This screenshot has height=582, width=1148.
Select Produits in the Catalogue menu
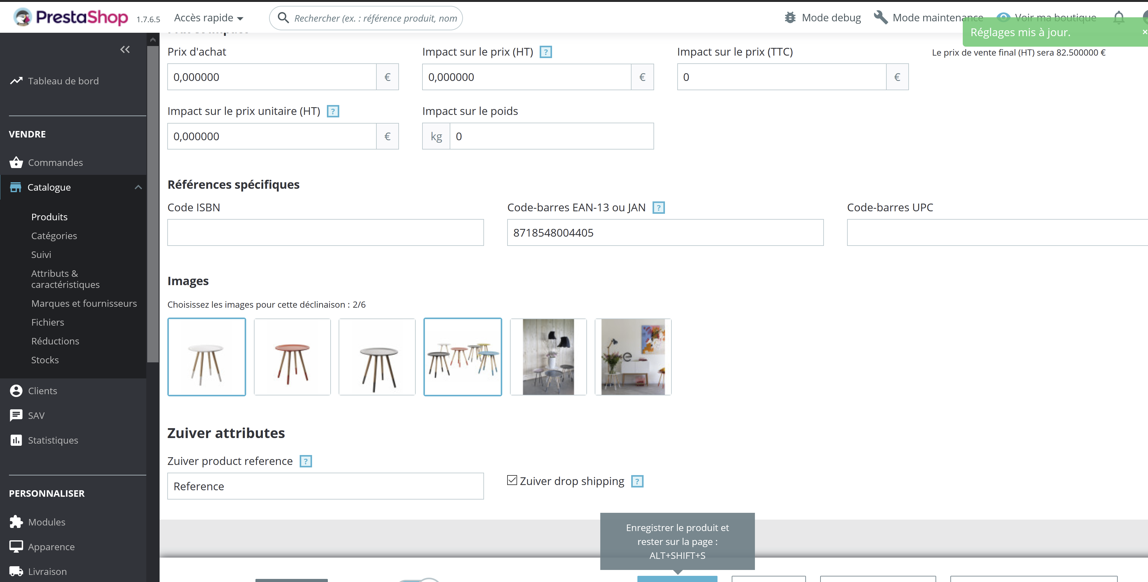click(x=49, y=217)
